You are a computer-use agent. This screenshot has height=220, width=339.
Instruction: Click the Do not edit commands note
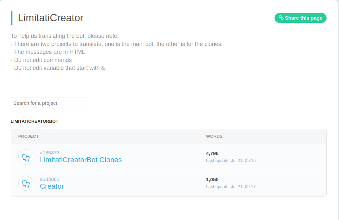[x=41, y=60]
